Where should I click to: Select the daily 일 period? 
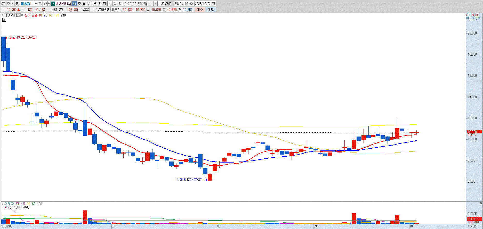74,4
